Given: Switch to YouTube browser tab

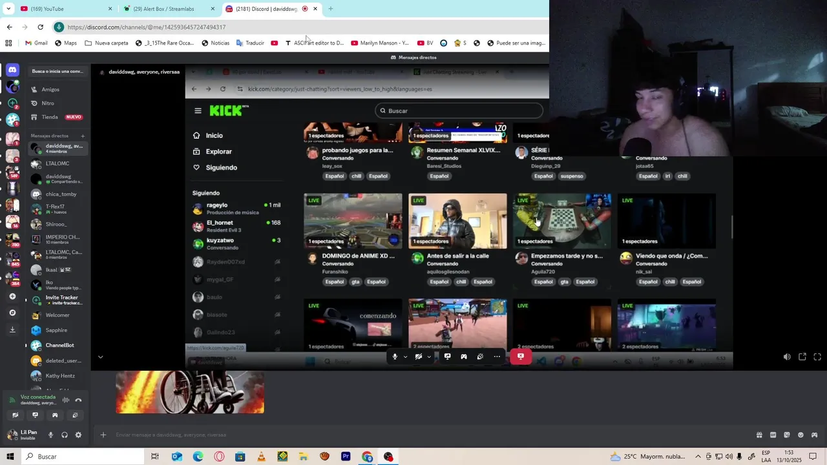Looking at the screenshot, I should click(x=65, y=8).
